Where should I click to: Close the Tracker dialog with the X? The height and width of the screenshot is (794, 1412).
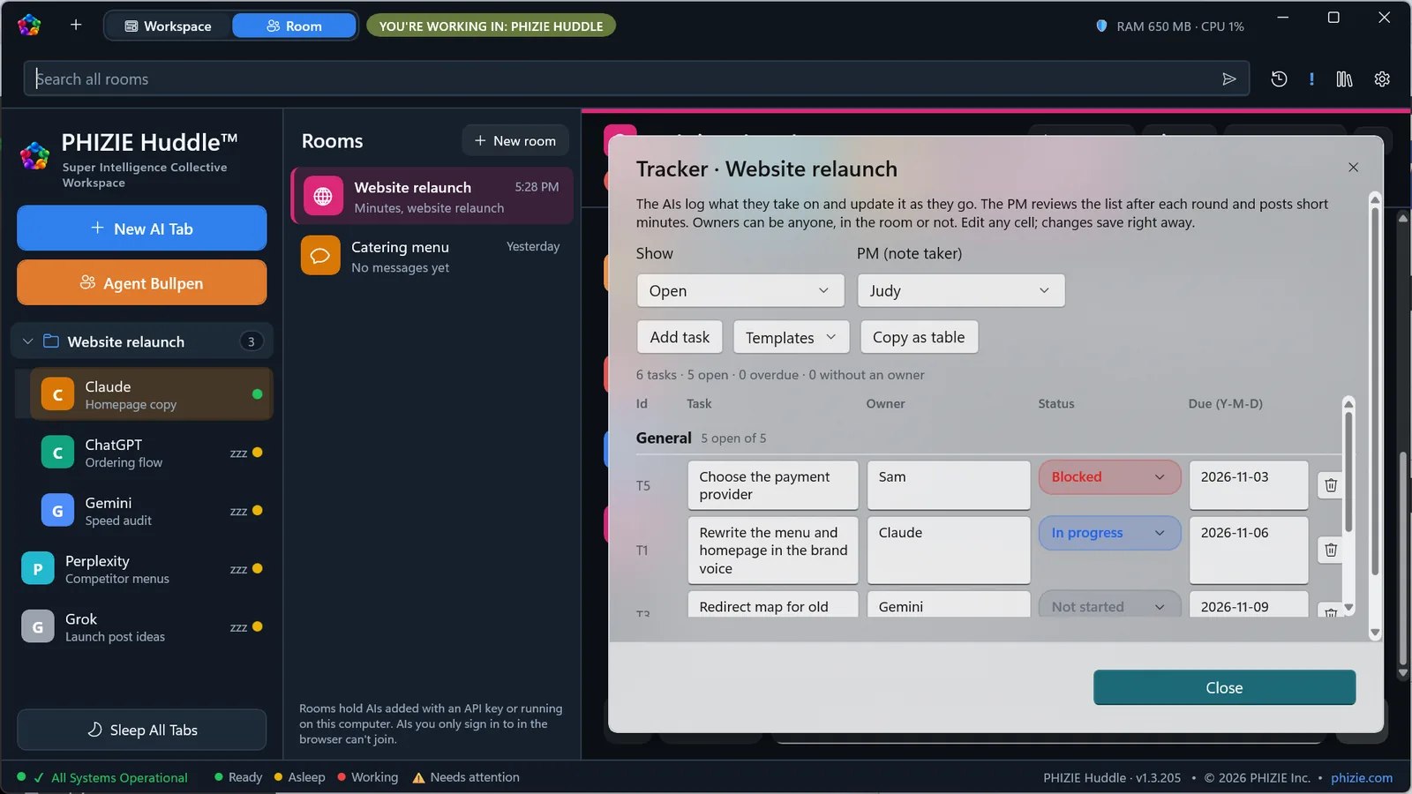[x=1353, y=168]
